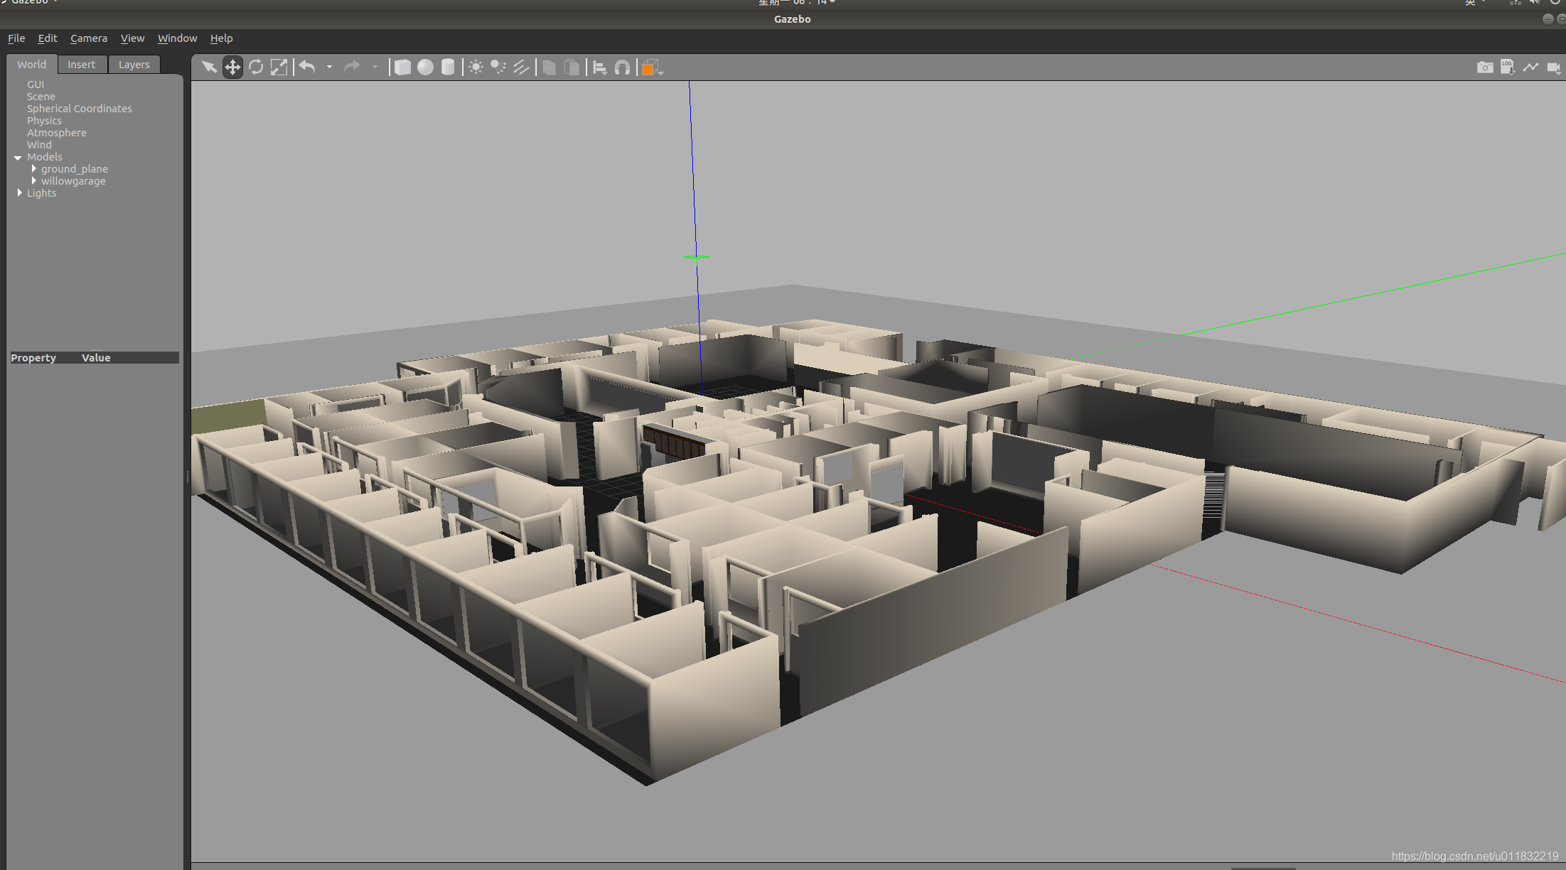Select Wind in the world tree

(x=39, y=145)
